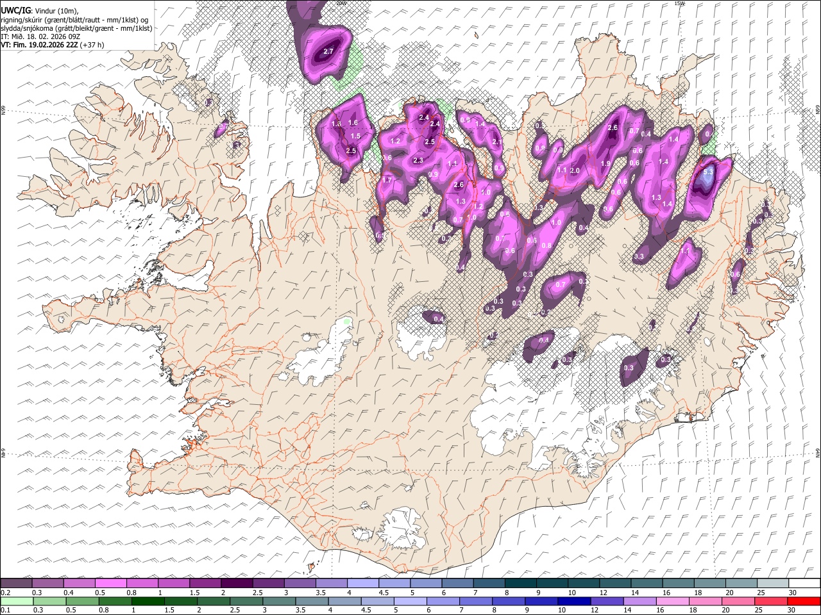Click the '20W' longitude label at top
Image resolution: width=821 pixels, height=615 pixels.
click(x=341, y=3)
